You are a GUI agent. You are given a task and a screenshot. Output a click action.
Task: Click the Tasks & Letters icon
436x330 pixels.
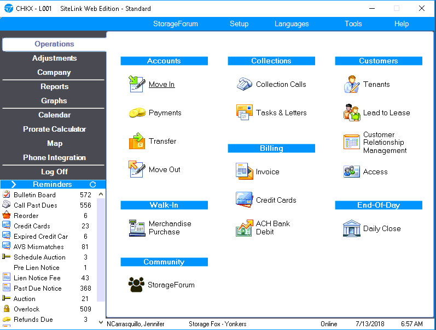(245, 112)
